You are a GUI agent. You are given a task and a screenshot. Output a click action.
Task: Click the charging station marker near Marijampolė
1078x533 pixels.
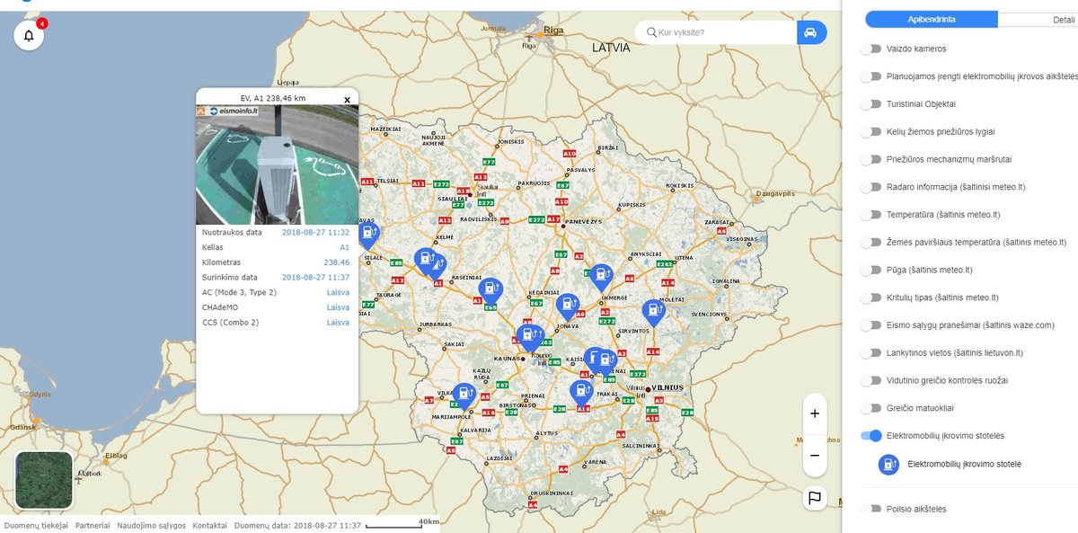tap(463, 395)
